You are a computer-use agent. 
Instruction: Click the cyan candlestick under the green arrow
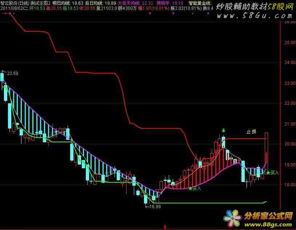click(x=224, y=142)
